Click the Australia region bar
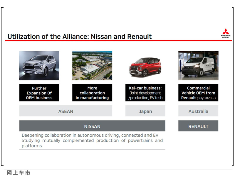Viewport: 235px width, 176px height. [x=198, y=111]
